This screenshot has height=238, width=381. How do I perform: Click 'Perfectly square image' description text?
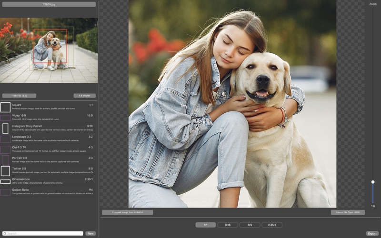click(43, 109)
